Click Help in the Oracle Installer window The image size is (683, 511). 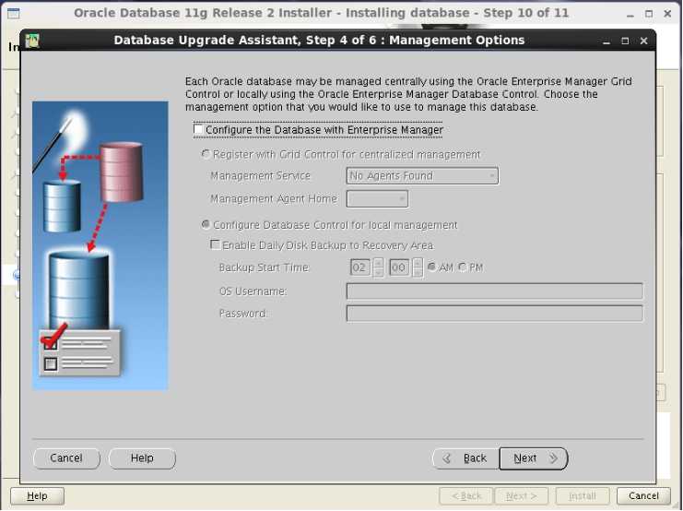37,495
